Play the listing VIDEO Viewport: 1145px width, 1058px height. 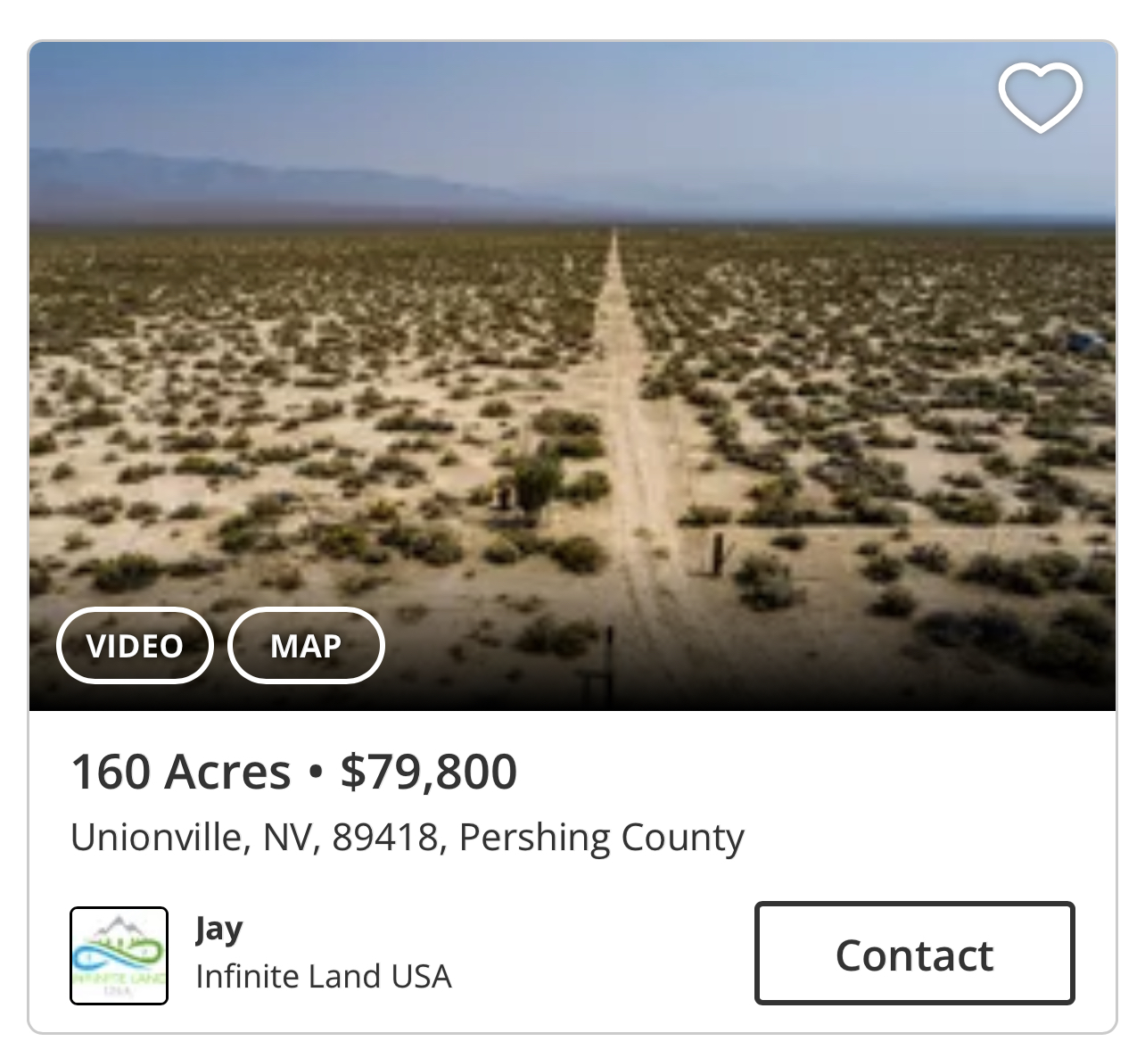(135, 646)
